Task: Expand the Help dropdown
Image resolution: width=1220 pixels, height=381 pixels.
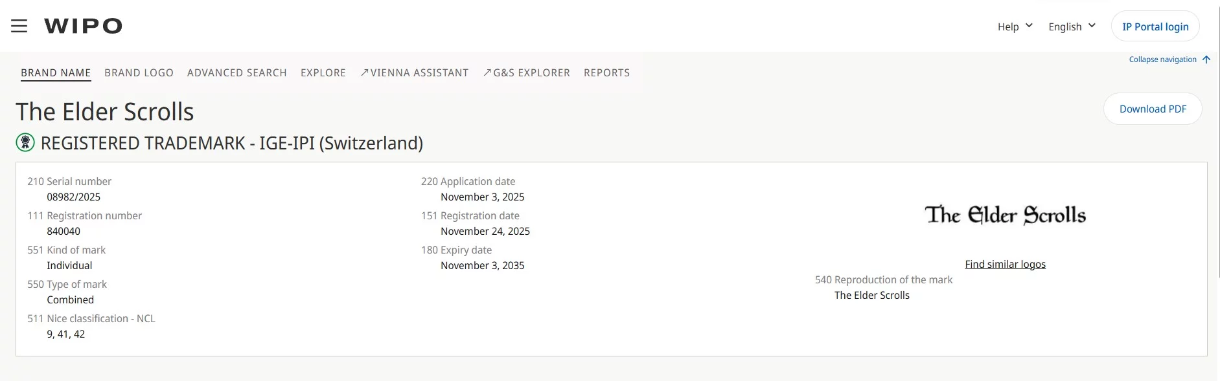Action: (x=1015, y=27)
